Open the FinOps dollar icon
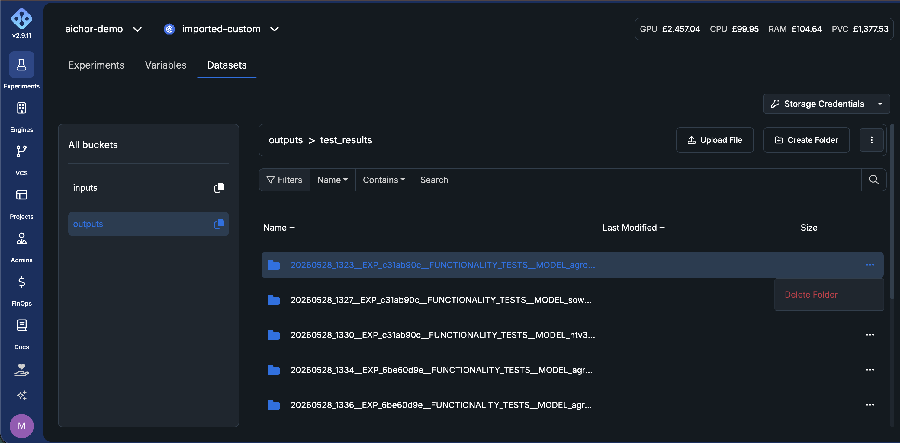Viewport: 900px width, 443px height. pyautogui.click(x=22, y=282)
